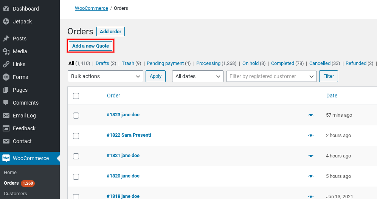Open WooCommerce menu item
This screenshot has width=377, height=199.
[x=31, y=158]
